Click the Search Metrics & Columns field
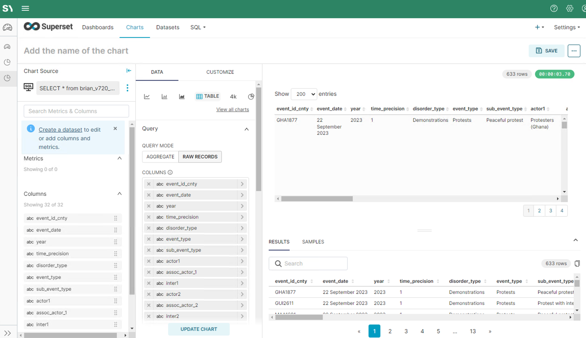586x338 pixels. click(x=76, y=111)
